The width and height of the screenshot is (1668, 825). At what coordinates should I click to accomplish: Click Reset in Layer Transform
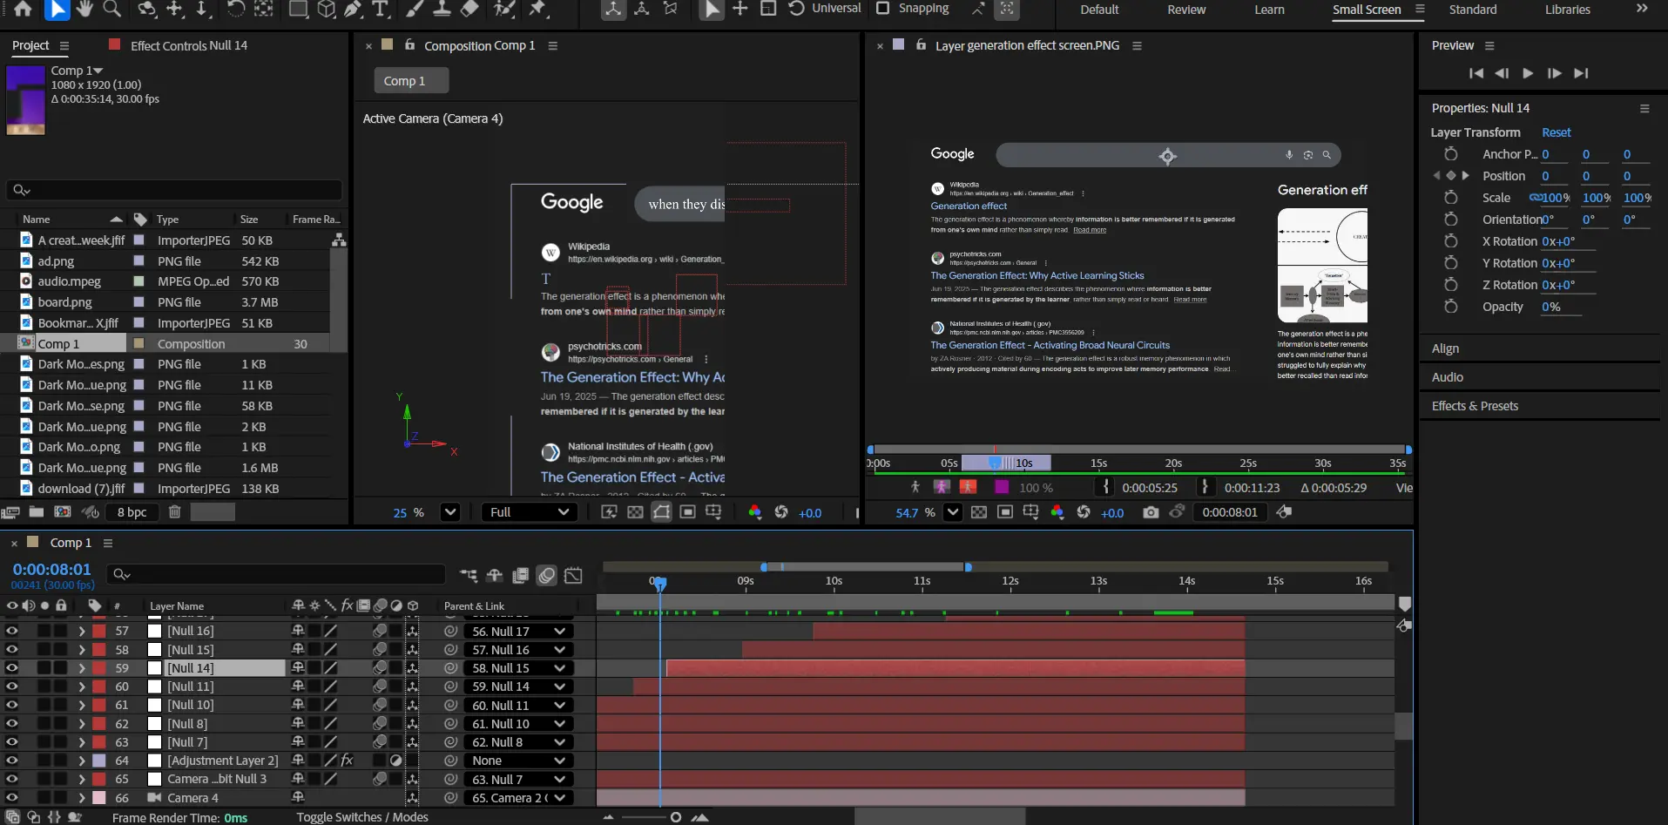(x=1556, y=132)
